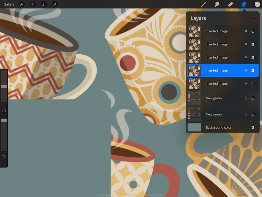The height and width of the screenshot is (197, 262).
Task: Show the topmost Inserted Image layer
Action: [253, 31]
